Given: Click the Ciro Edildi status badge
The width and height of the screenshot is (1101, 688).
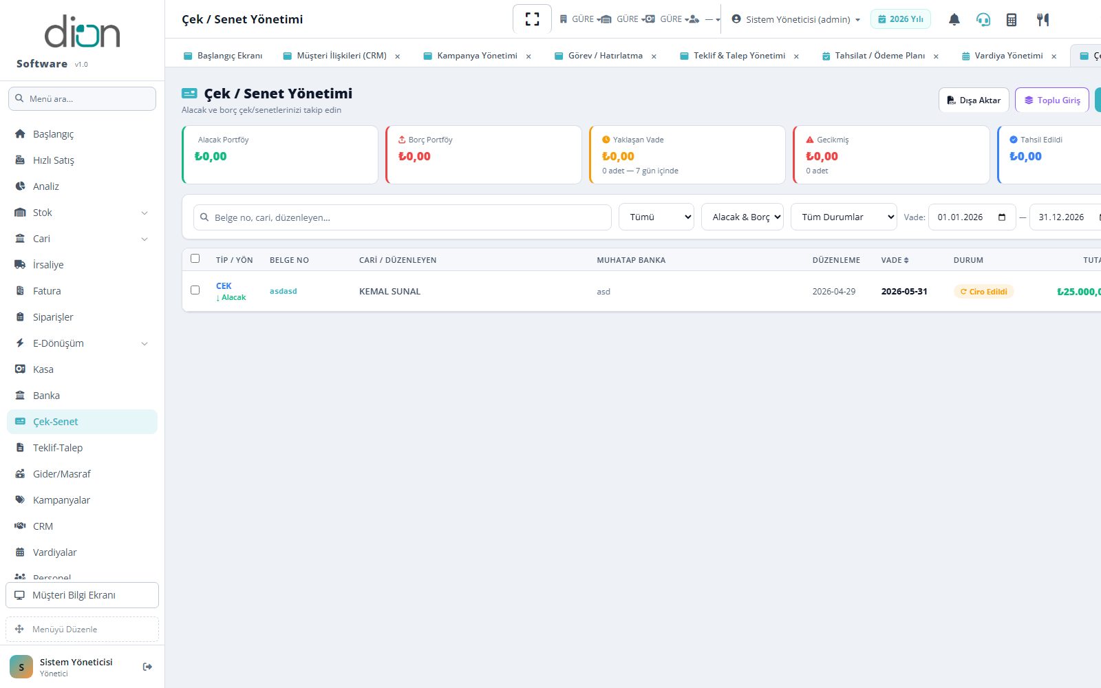Looking at the screenshot, I should click(x=983, y=292).
